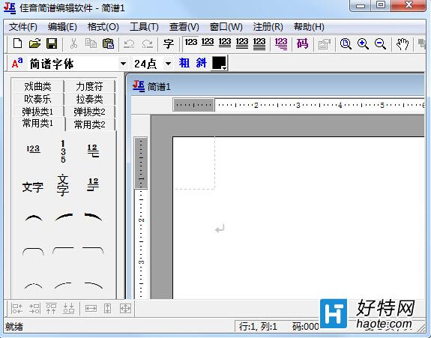431x338 pixels.
Task: Toggle italic with the 斜 button
Action: [x=202, y=63]
